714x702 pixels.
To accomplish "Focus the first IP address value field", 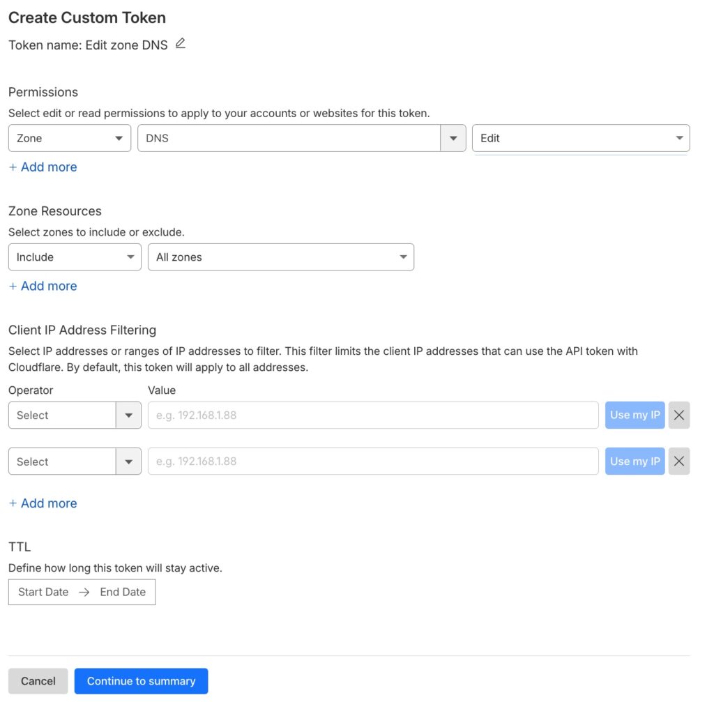I will click(372, 415).
